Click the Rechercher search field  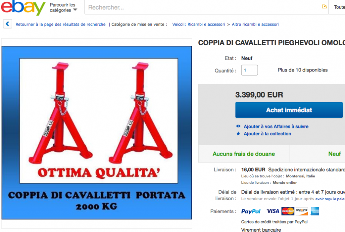(x=202, y=7)
